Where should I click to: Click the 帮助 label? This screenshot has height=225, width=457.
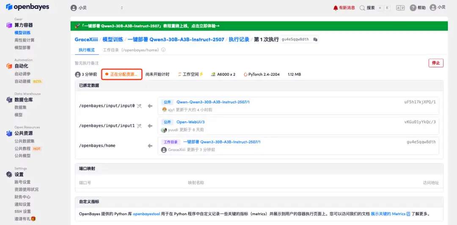(421, 8)
